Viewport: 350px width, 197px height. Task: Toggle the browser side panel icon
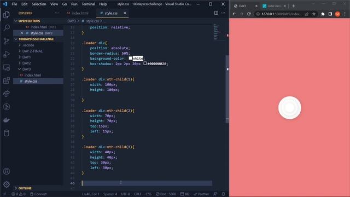(x=330, y=14)
